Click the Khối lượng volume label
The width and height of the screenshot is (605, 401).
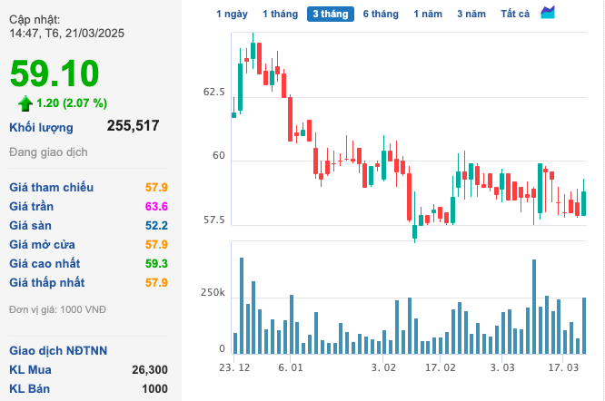coord(41,127)
